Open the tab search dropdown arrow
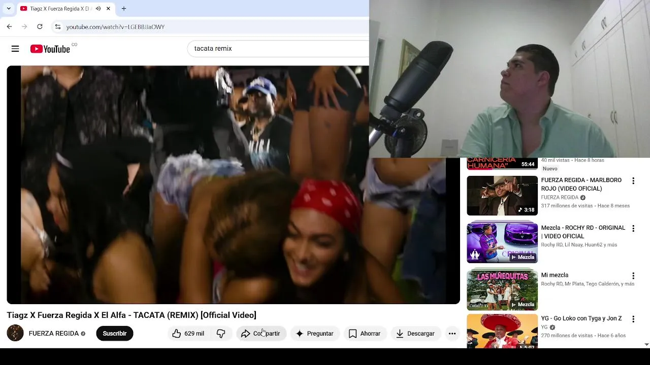This screenshot has width=650, height=365. point(9,9)
